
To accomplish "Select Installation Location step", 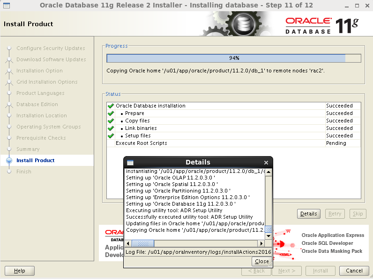I will pos(42,115).
